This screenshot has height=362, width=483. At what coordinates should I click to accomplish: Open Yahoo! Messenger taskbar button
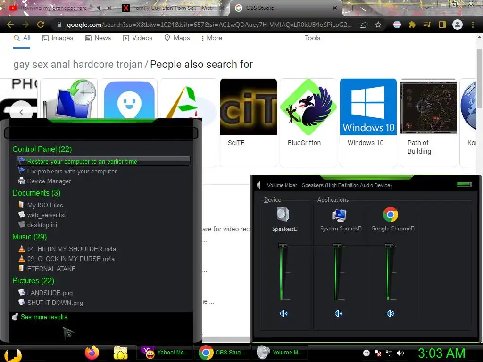[x=164, y=353]
